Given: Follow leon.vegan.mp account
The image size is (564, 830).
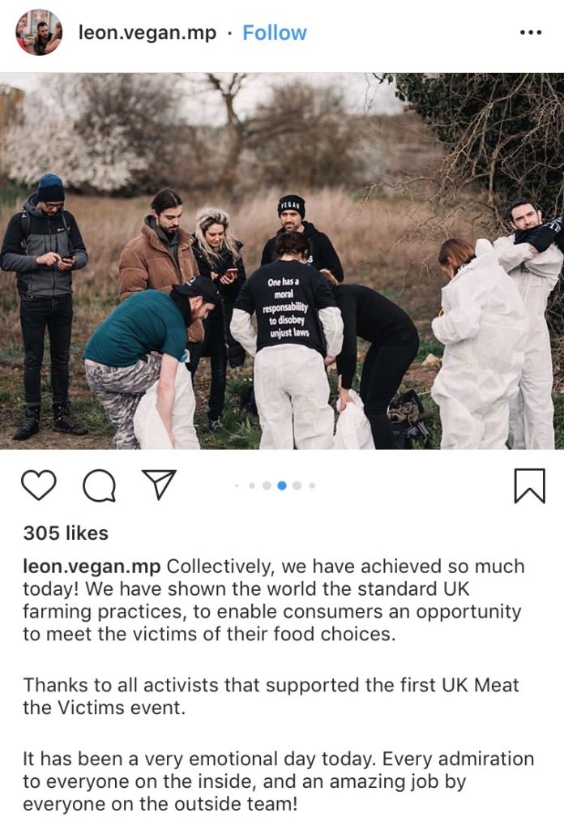Looking at the screenshot, I should pyautogui.click(x=274, y=32).
